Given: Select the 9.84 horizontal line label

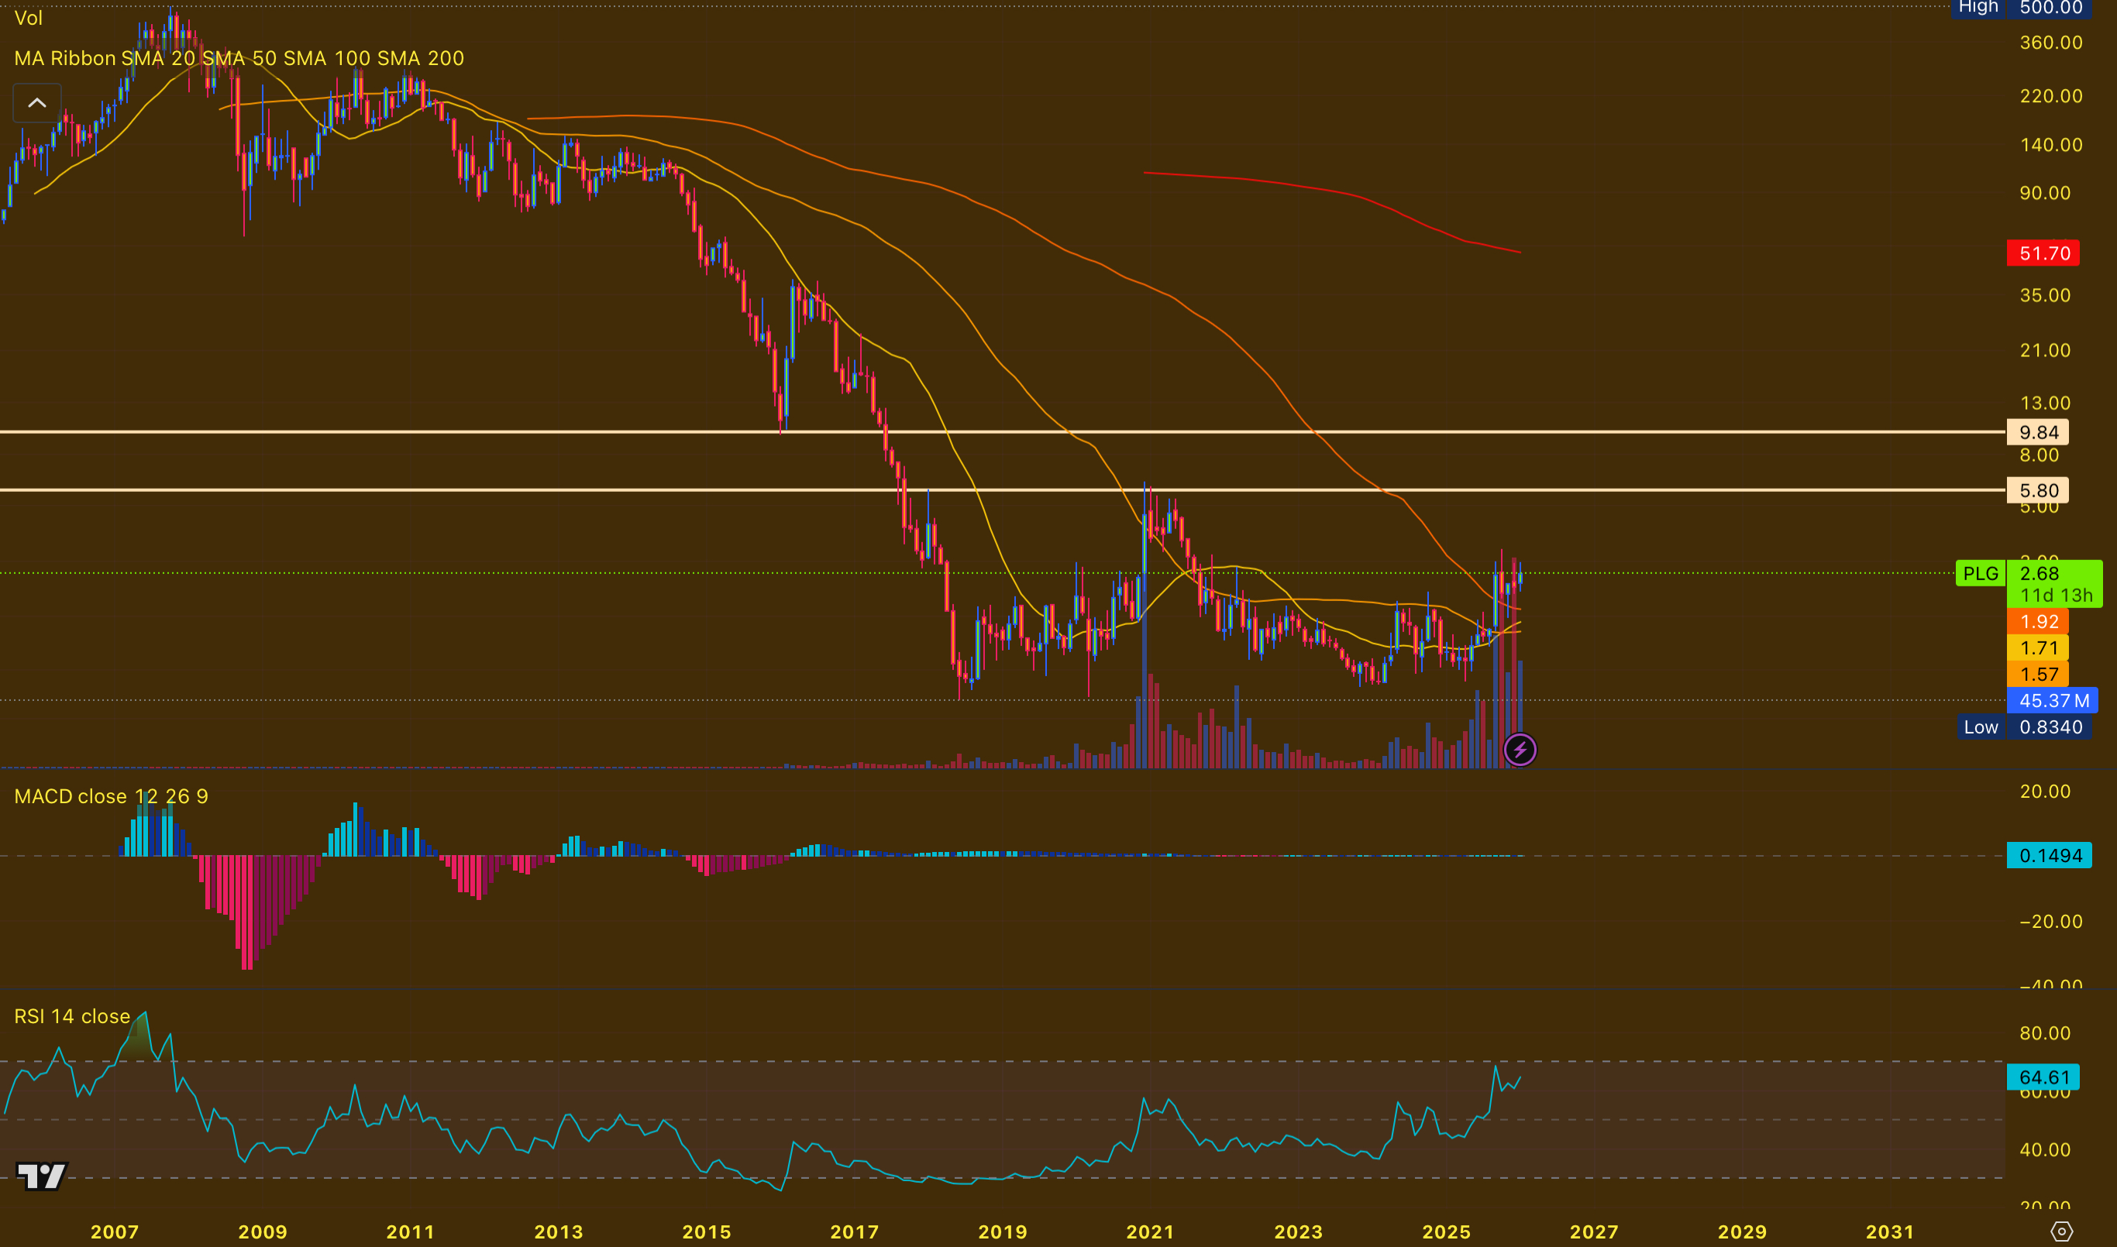Looking at the screenshot, I should pyautogui.click(x=2038, y=432).
